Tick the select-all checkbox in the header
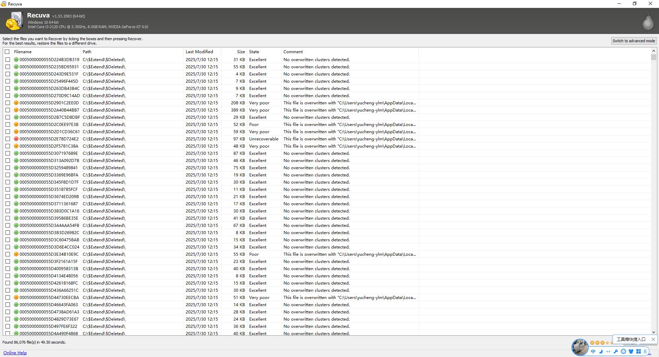Viewport: 659px width, 357px height. pos(7,51)
